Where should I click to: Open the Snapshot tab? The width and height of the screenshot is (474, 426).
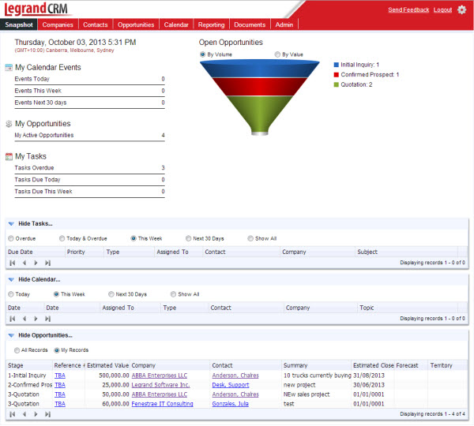pos(19,24)
